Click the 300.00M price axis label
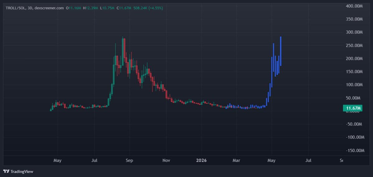 [x=354, y=32]
